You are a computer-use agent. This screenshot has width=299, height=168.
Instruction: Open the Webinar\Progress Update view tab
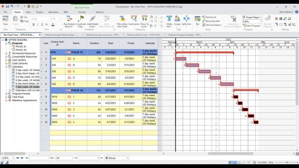point(185,35)
